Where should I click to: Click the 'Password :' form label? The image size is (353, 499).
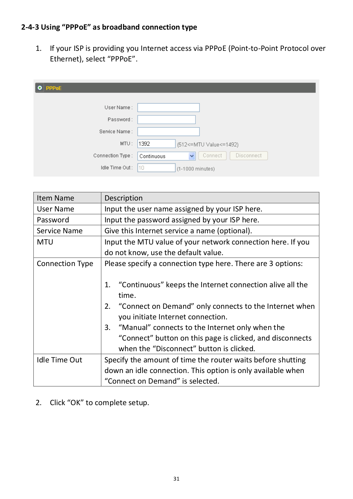[120, 119]
